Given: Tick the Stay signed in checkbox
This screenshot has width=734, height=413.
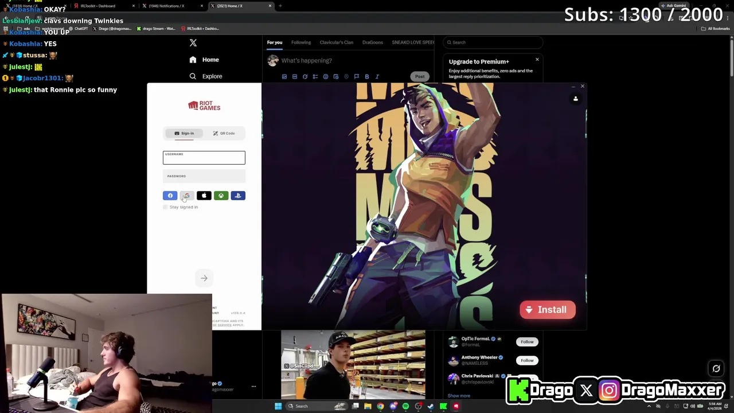Looking at the screenshot, I should 166,207.
